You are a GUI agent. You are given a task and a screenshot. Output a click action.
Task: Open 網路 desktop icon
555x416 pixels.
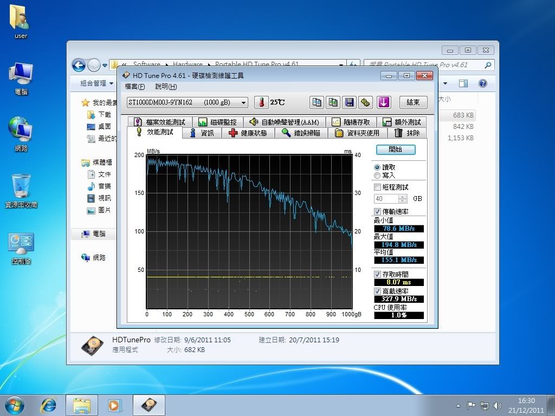(21, 134)
